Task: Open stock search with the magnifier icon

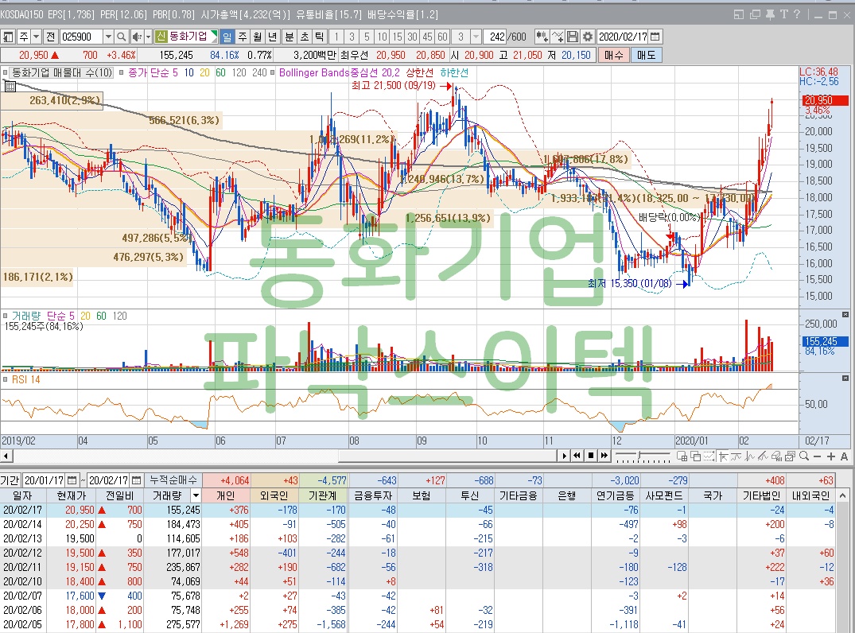Action: 122,37
